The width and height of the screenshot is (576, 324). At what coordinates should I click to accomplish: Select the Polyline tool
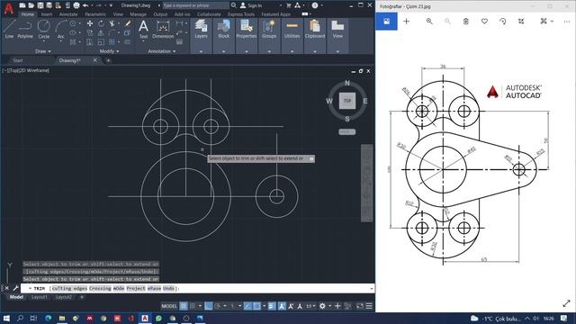point(25,29)
